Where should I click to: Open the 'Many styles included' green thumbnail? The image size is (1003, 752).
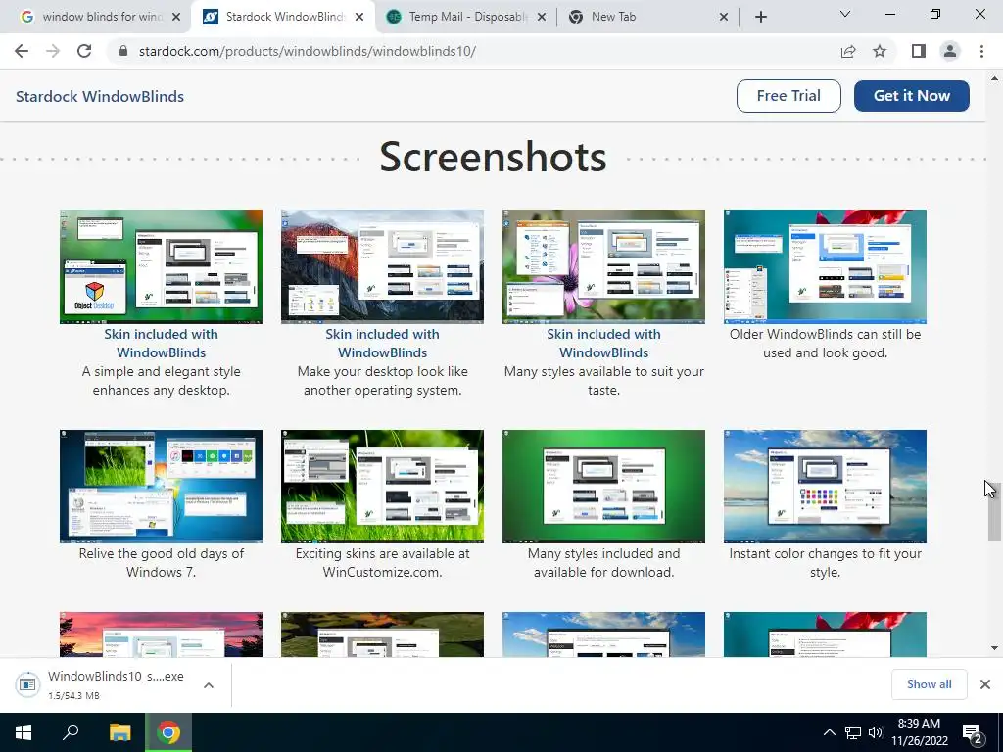pyautogui.click(x=603, y=486)
